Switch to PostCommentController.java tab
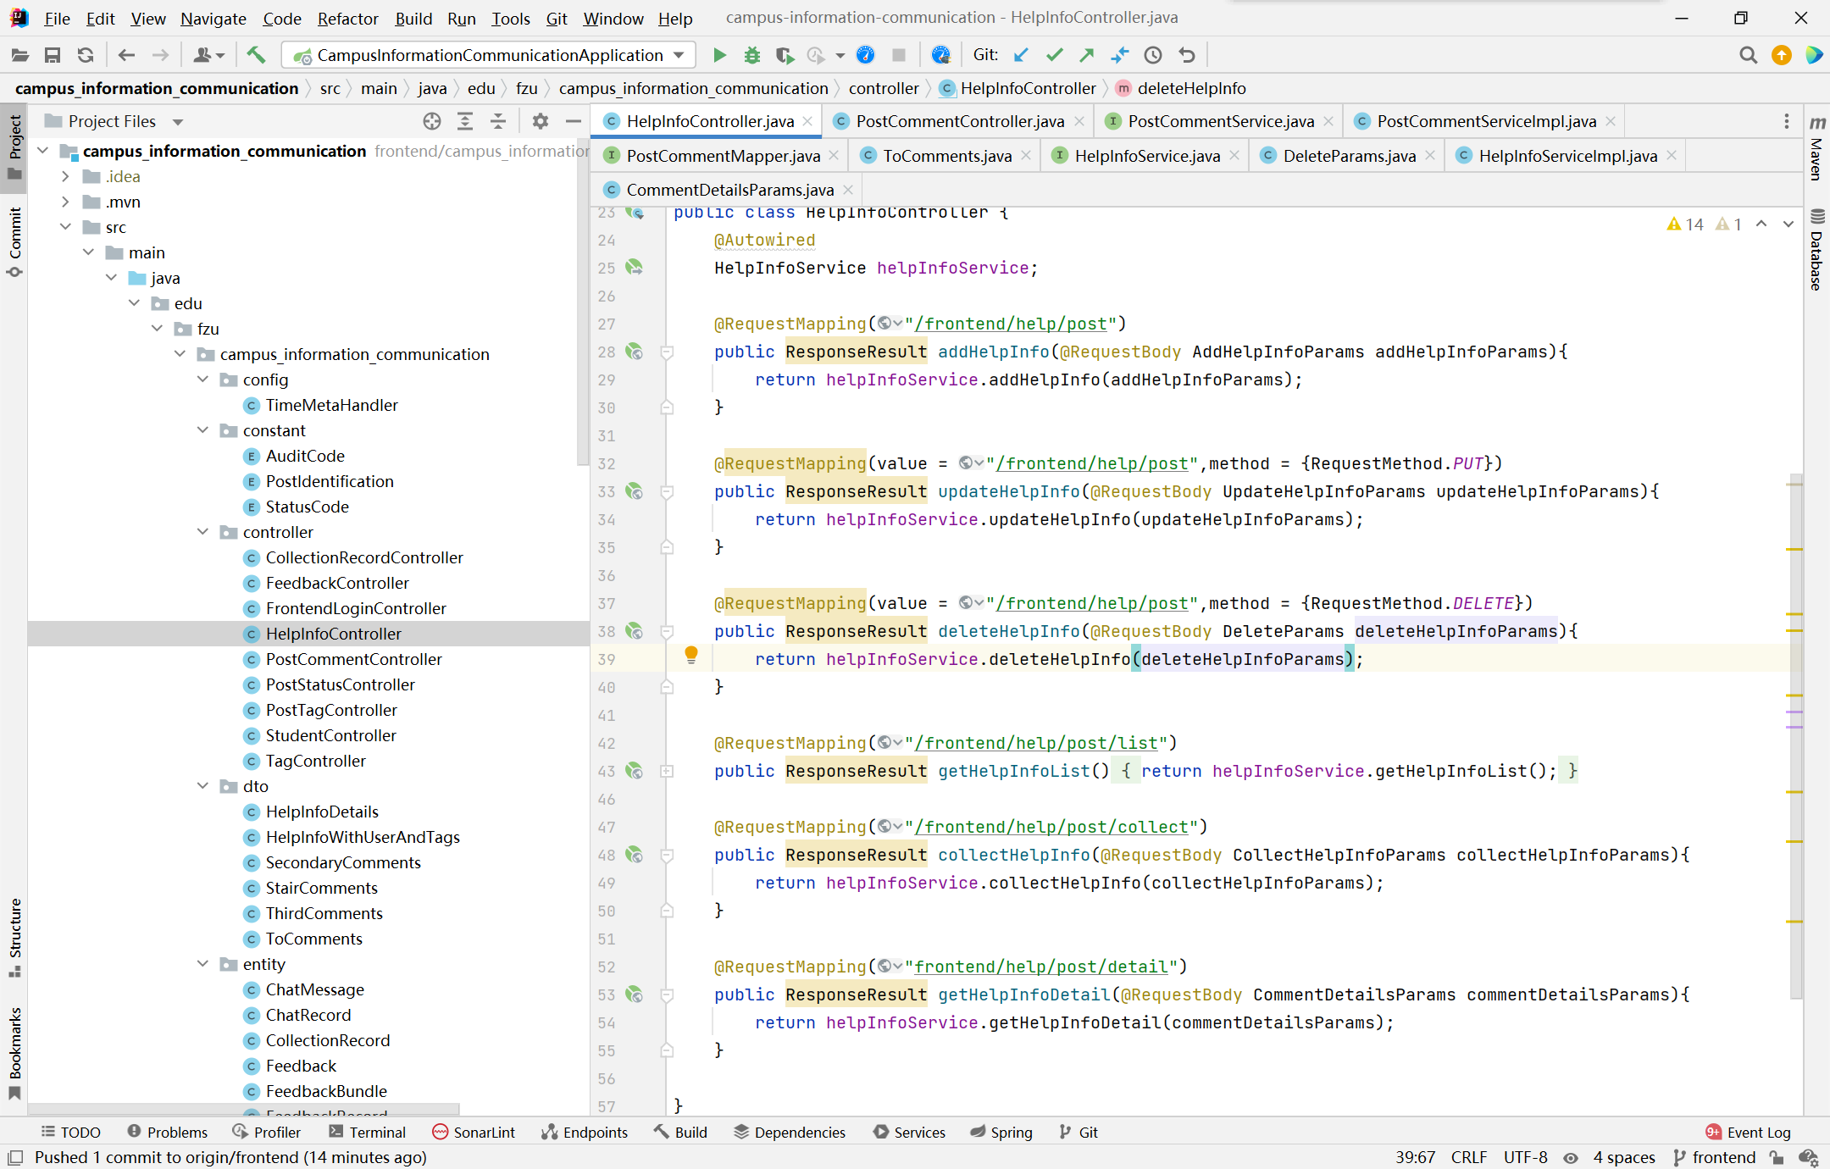1830x1169 pixels. click(x=959, y=121)
